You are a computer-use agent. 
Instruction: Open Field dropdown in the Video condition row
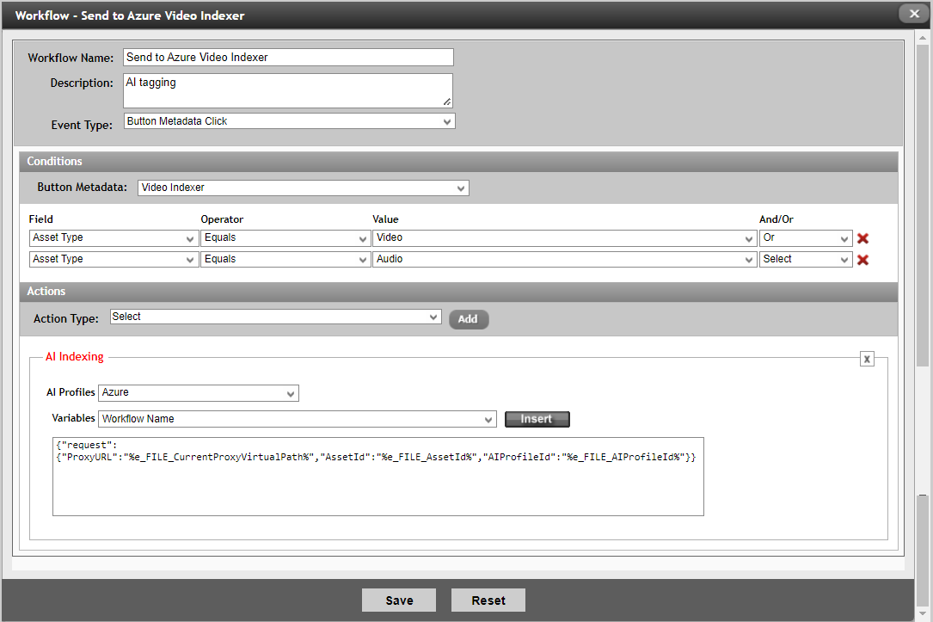[x=113, y=238]
